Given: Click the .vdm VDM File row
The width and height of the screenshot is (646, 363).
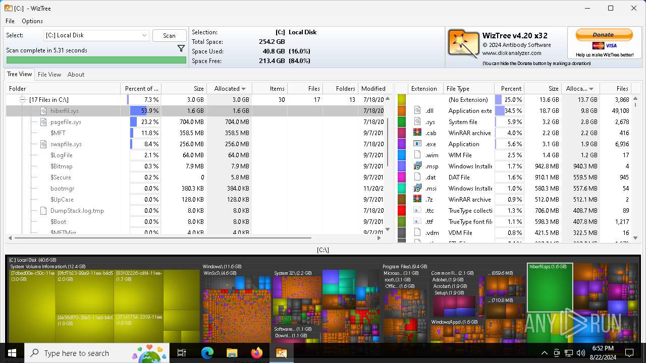Looking at the screenshot, I should click(515, 233).
